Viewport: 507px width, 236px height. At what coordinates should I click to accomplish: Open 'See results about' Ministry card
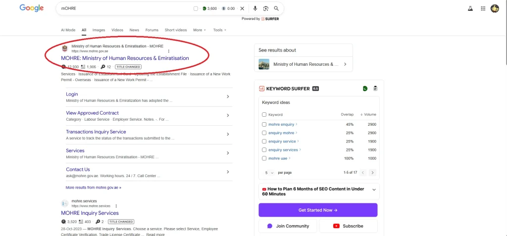pyautogui.click(x=304, y=64)
